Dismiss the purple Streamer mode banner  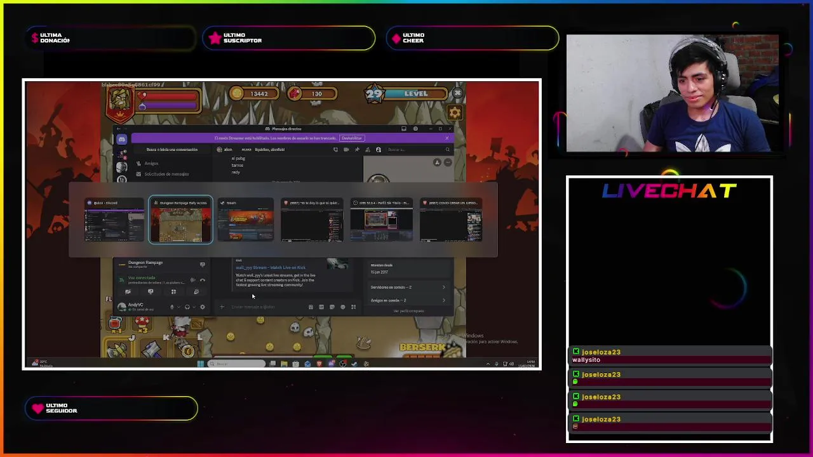click(447, 138)
